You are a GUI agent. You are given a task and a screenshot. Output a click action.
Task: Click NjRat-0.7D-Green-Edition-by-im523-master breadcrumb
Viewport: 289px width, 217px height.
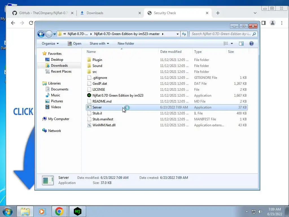pos(127,34)
